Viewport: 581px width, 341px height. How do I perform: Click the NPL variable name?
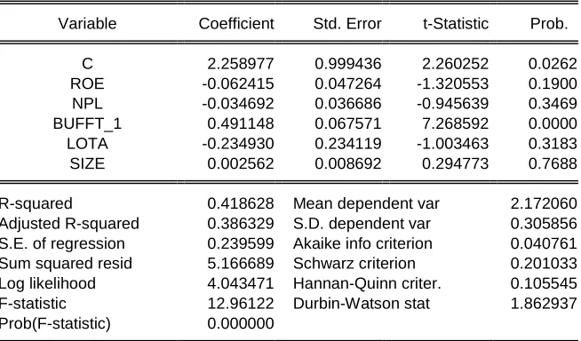point(87,104)
